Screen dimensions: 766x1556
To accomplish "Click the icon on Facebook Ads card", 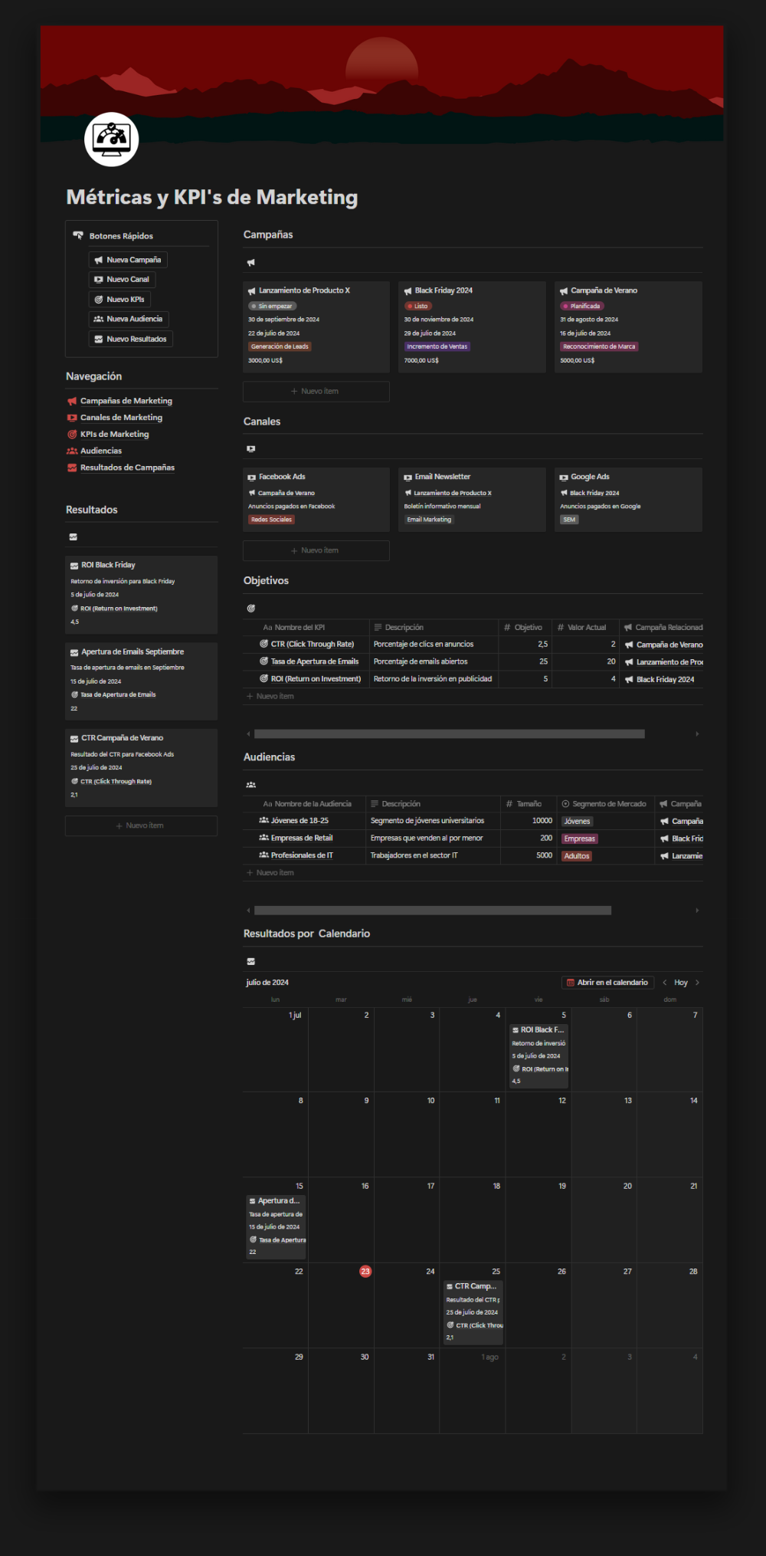I will (x=252, y=478).
